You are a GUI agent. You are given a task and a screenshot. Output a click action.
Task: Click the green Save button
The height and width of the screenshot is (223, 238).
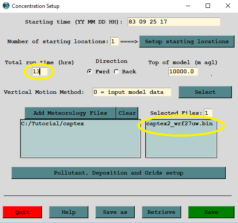coord(211,212)
